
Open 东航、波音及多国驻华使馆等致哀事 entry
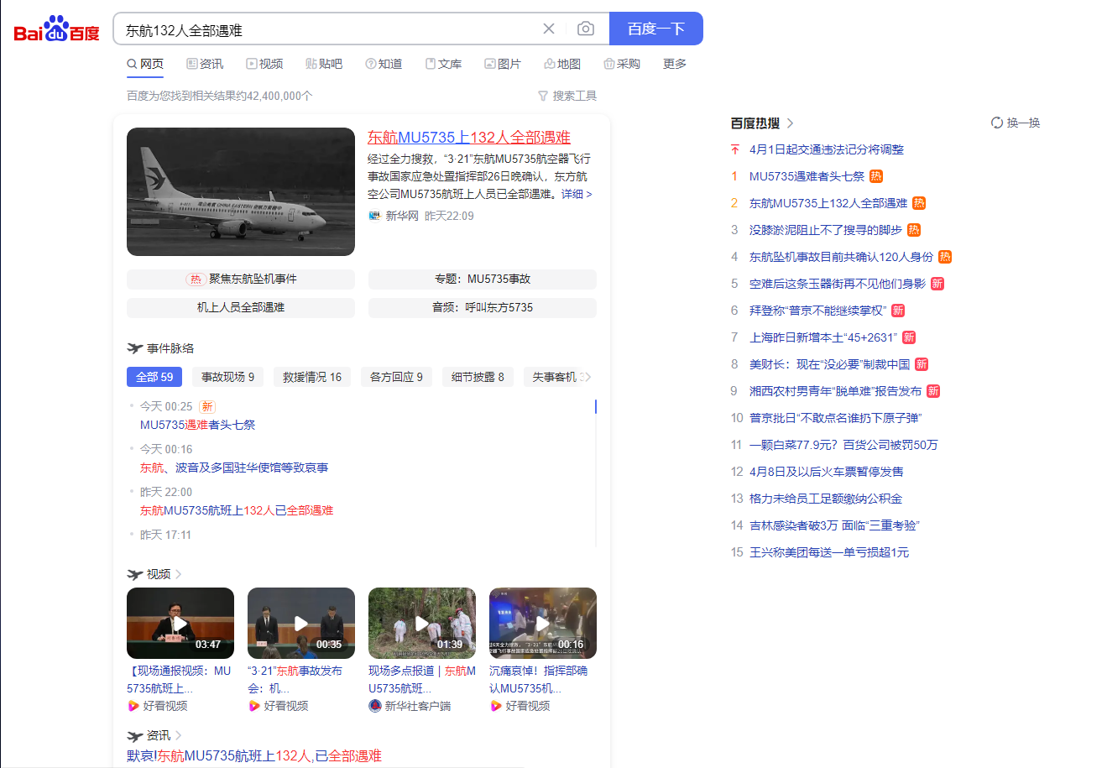(234, 468)
